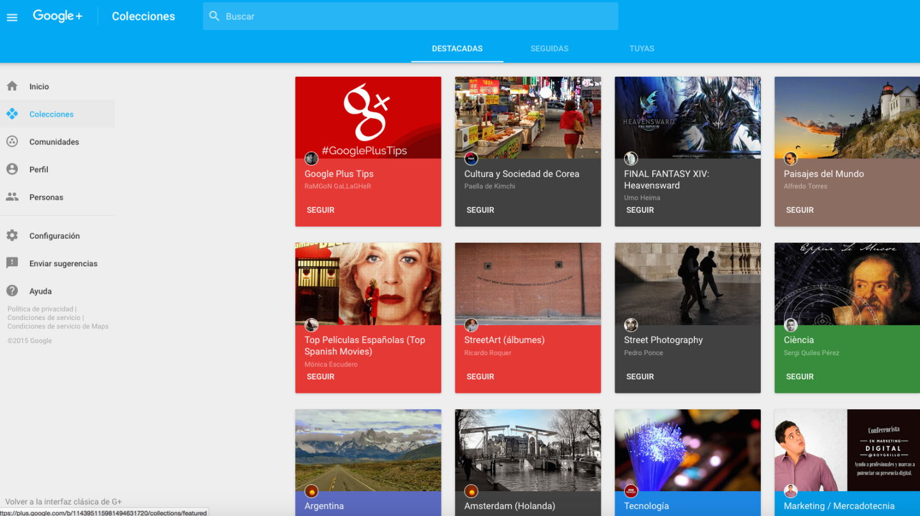Click the Perfil person icon
Viewport: 920px width, 516px height.
[12, 169]
